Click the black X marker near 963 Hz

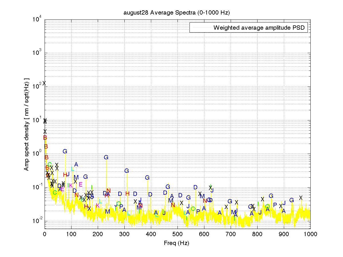pos(301,198)
